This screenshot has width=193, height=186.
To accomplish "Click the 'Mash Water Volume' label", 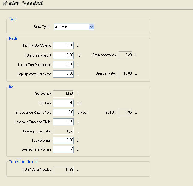I will click(x=36, y=46).
